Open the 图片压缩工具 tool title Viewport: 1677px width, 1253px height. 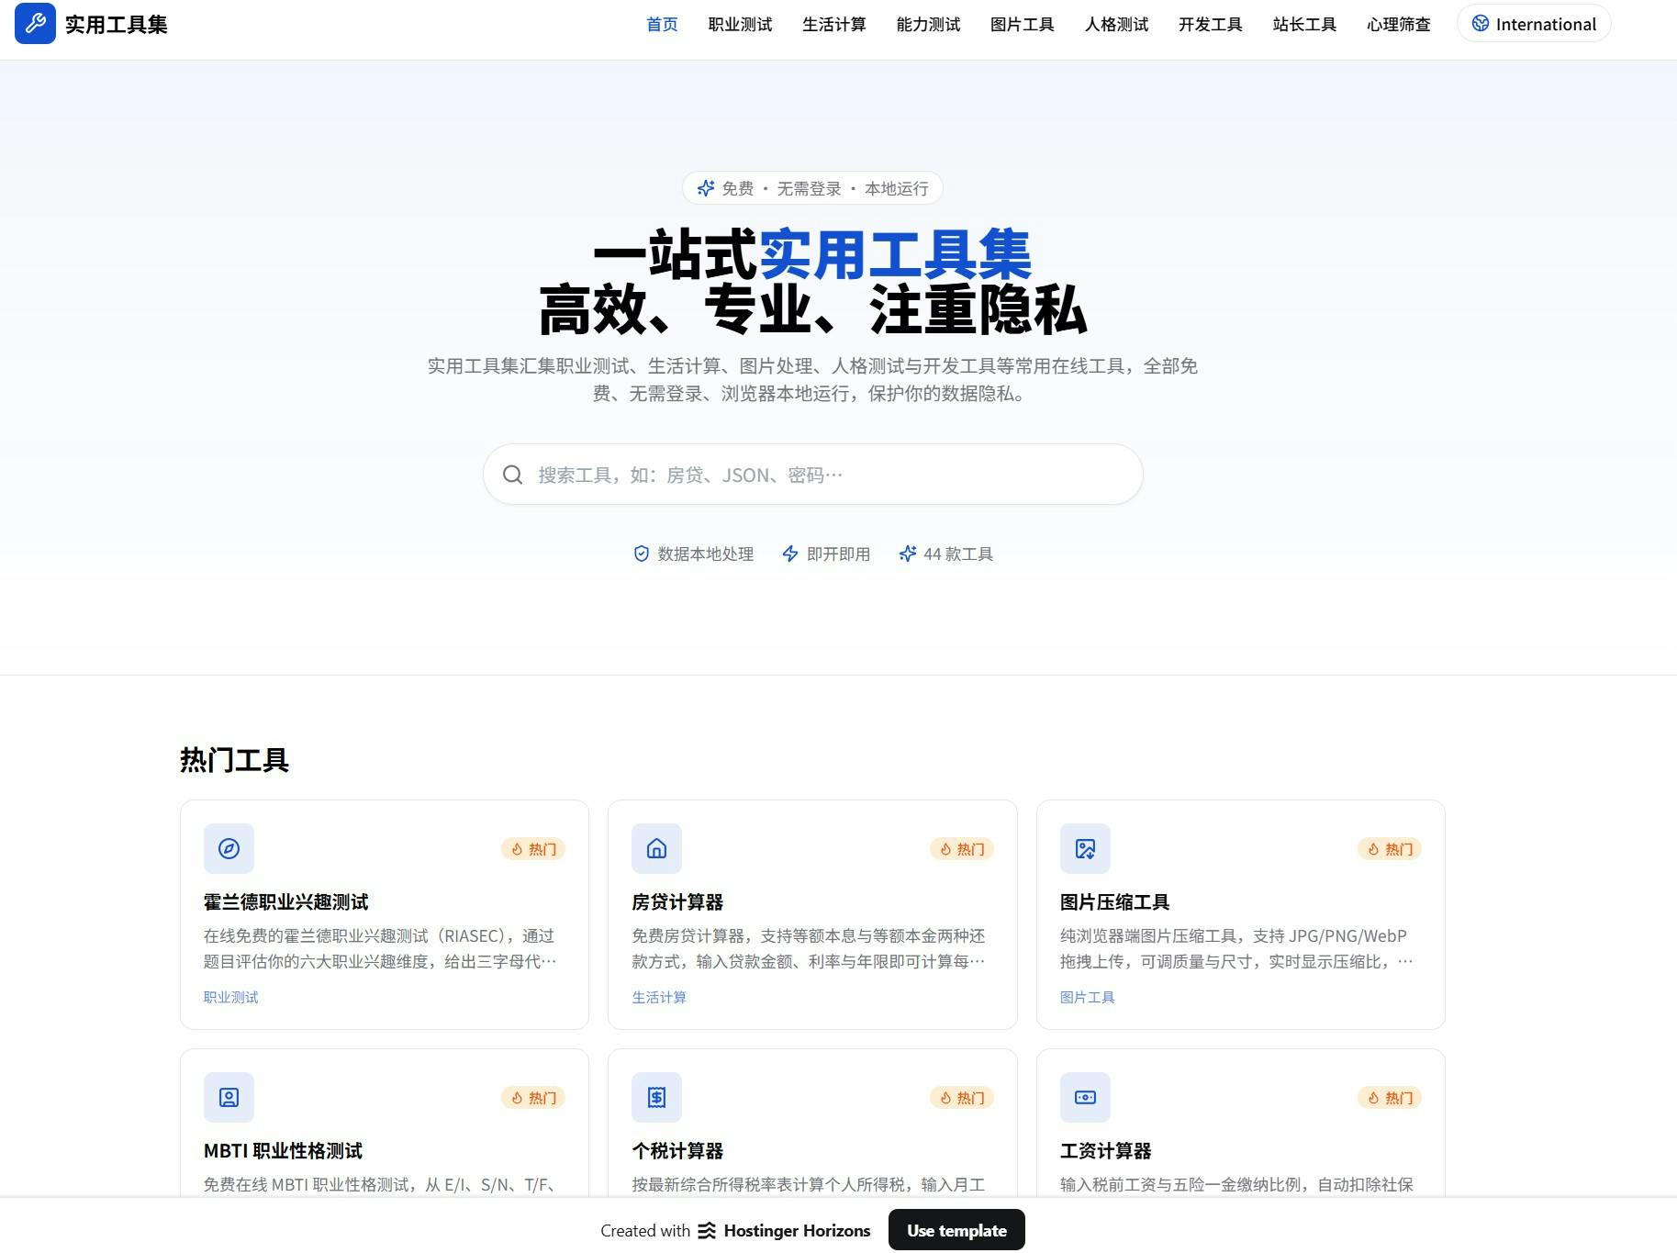click(x=1115, y=902)
